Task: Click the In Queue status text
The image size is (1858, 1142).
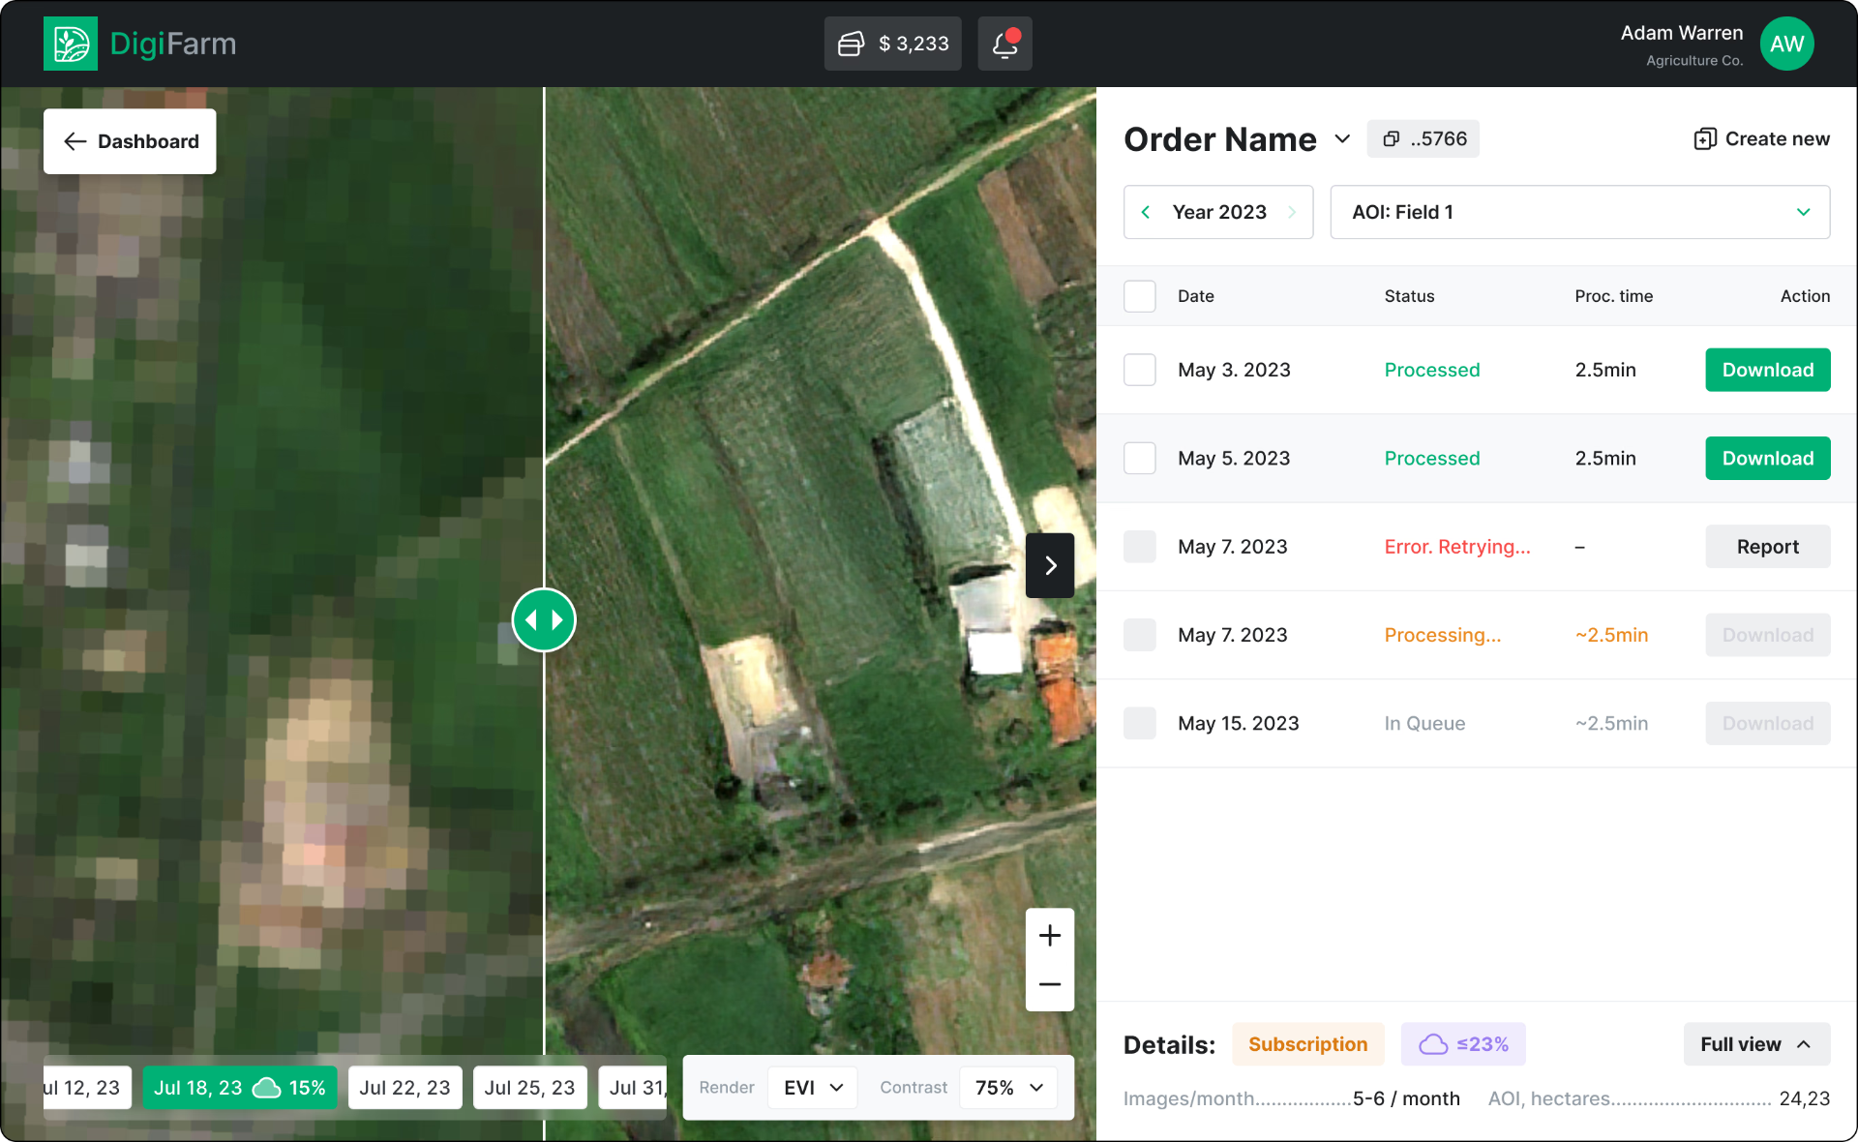Action: [1424, 723]
